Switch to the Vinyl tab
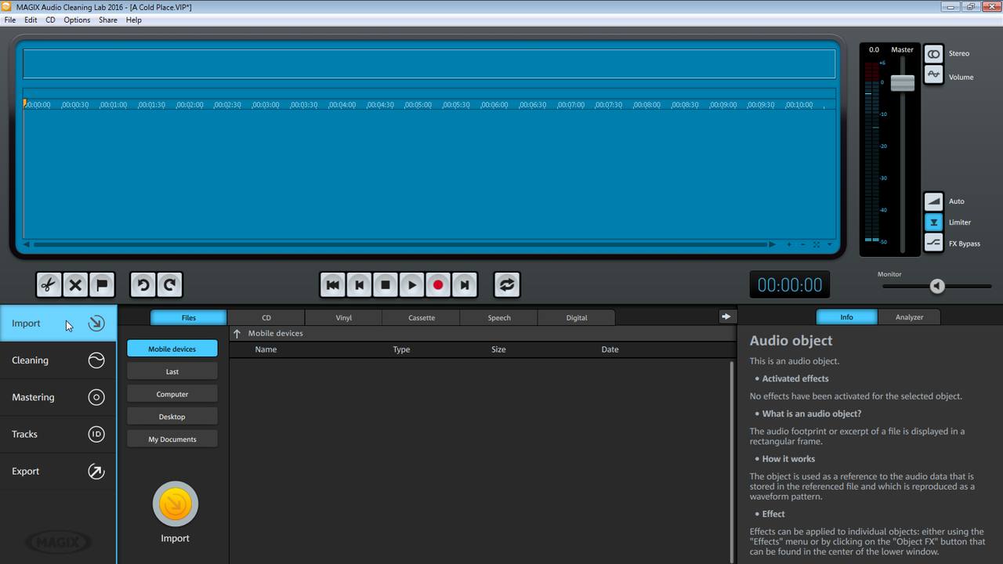This screenshot has width=1003, height=564. pos(344,318)
